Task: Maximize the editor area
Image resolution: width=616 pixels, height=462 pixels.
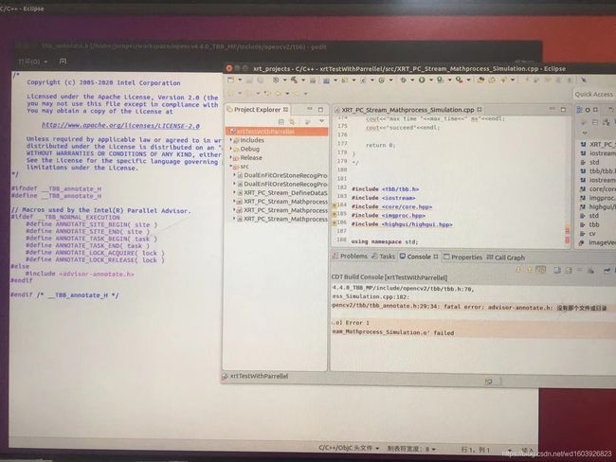Action: pos(563,109)
